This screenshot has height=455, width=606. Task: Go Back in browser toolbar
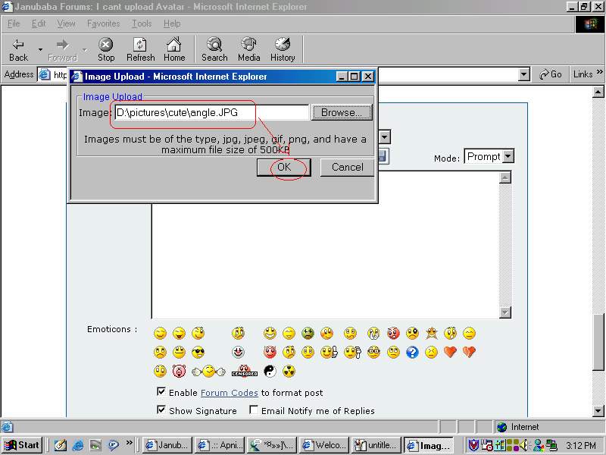tap(18, 49)
